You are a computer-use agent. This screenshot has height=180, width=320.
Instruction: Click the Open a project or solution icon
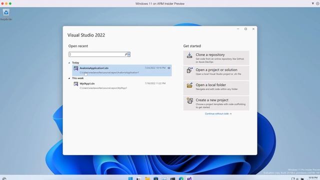[189, 70]
